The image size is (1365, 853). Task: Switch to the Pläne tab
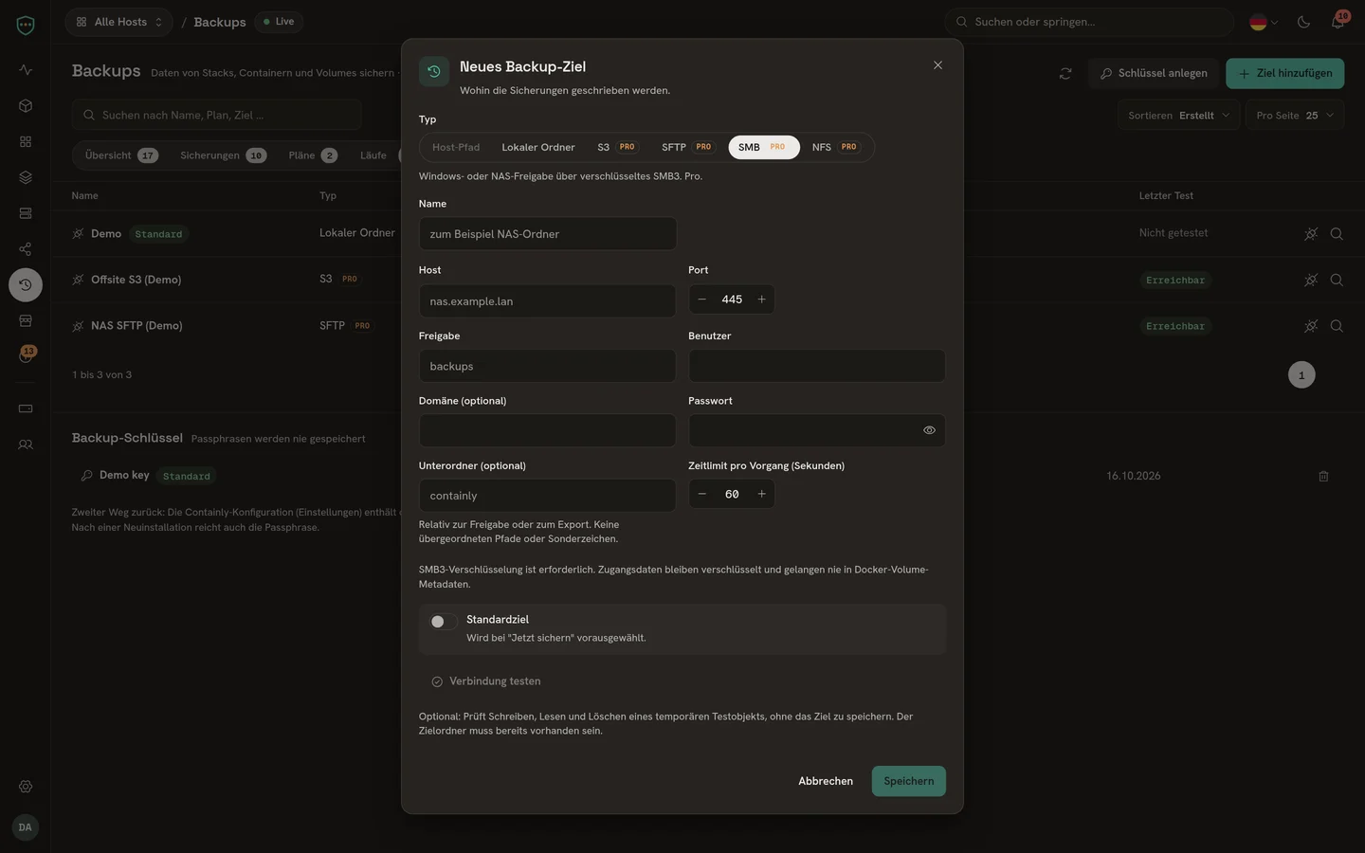tap(312, 155)
